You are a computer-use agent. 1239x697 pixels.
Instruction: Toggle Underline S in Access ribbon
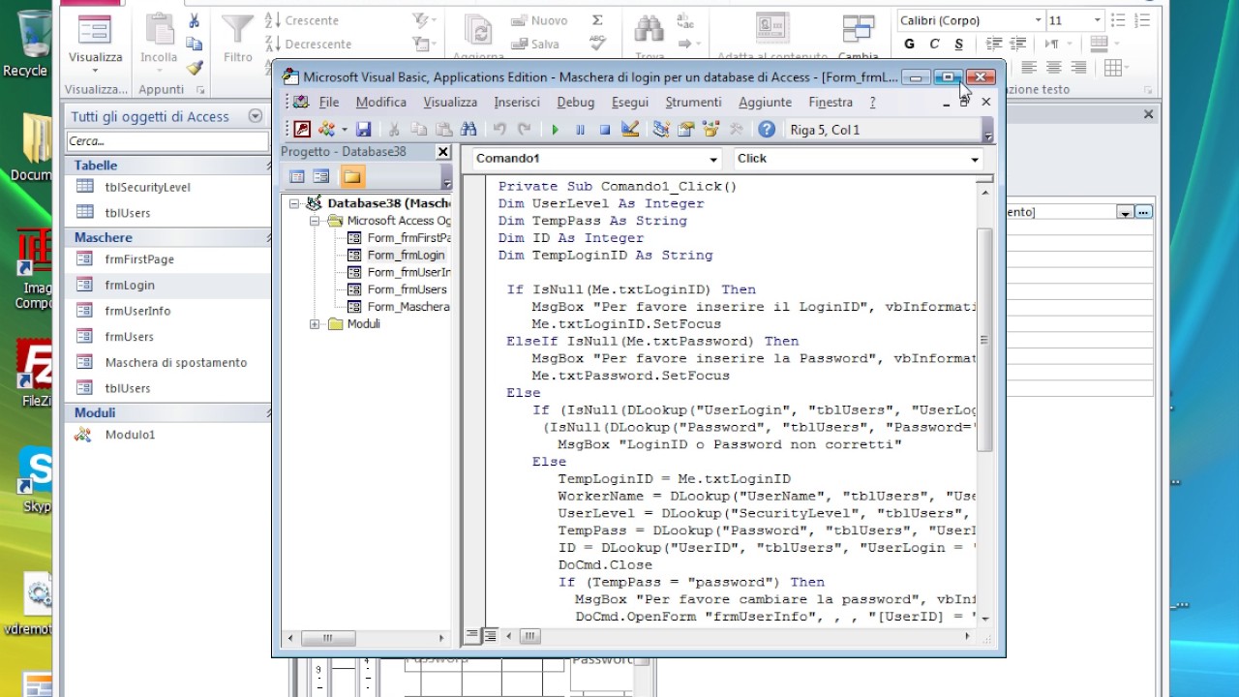pos(958,44)
